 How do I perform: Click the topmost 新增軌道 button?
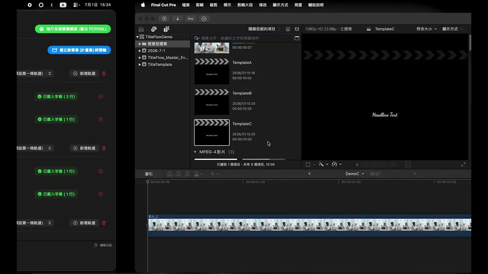pyautogui.click(x=84, y=73)
